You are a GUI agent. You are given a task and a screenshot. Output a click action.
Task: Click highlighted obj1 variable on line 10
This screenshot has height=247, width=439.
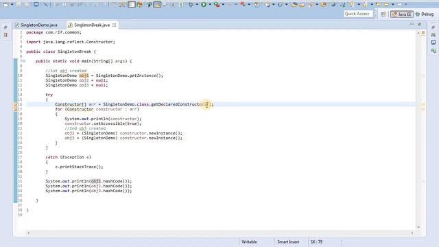(x=84, y=75)
